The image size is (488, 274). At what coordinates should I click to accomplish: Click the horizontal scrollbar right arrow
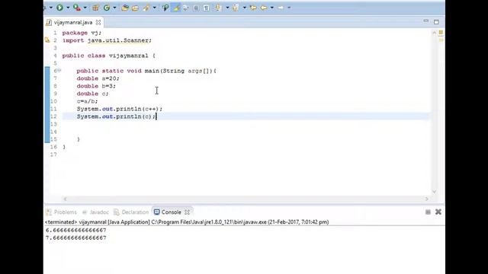[426, 199]
